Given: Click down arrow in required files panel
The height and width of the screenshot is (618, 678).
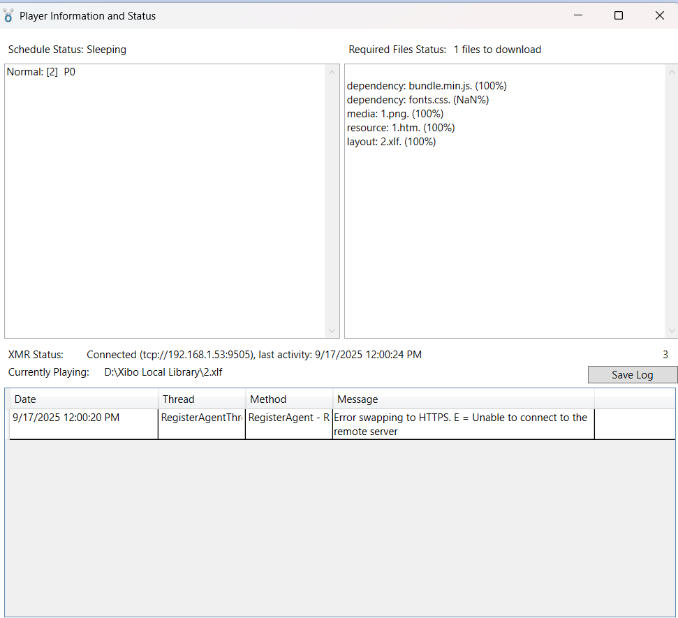Looking at the screenshot, I should tap(672, 330).
